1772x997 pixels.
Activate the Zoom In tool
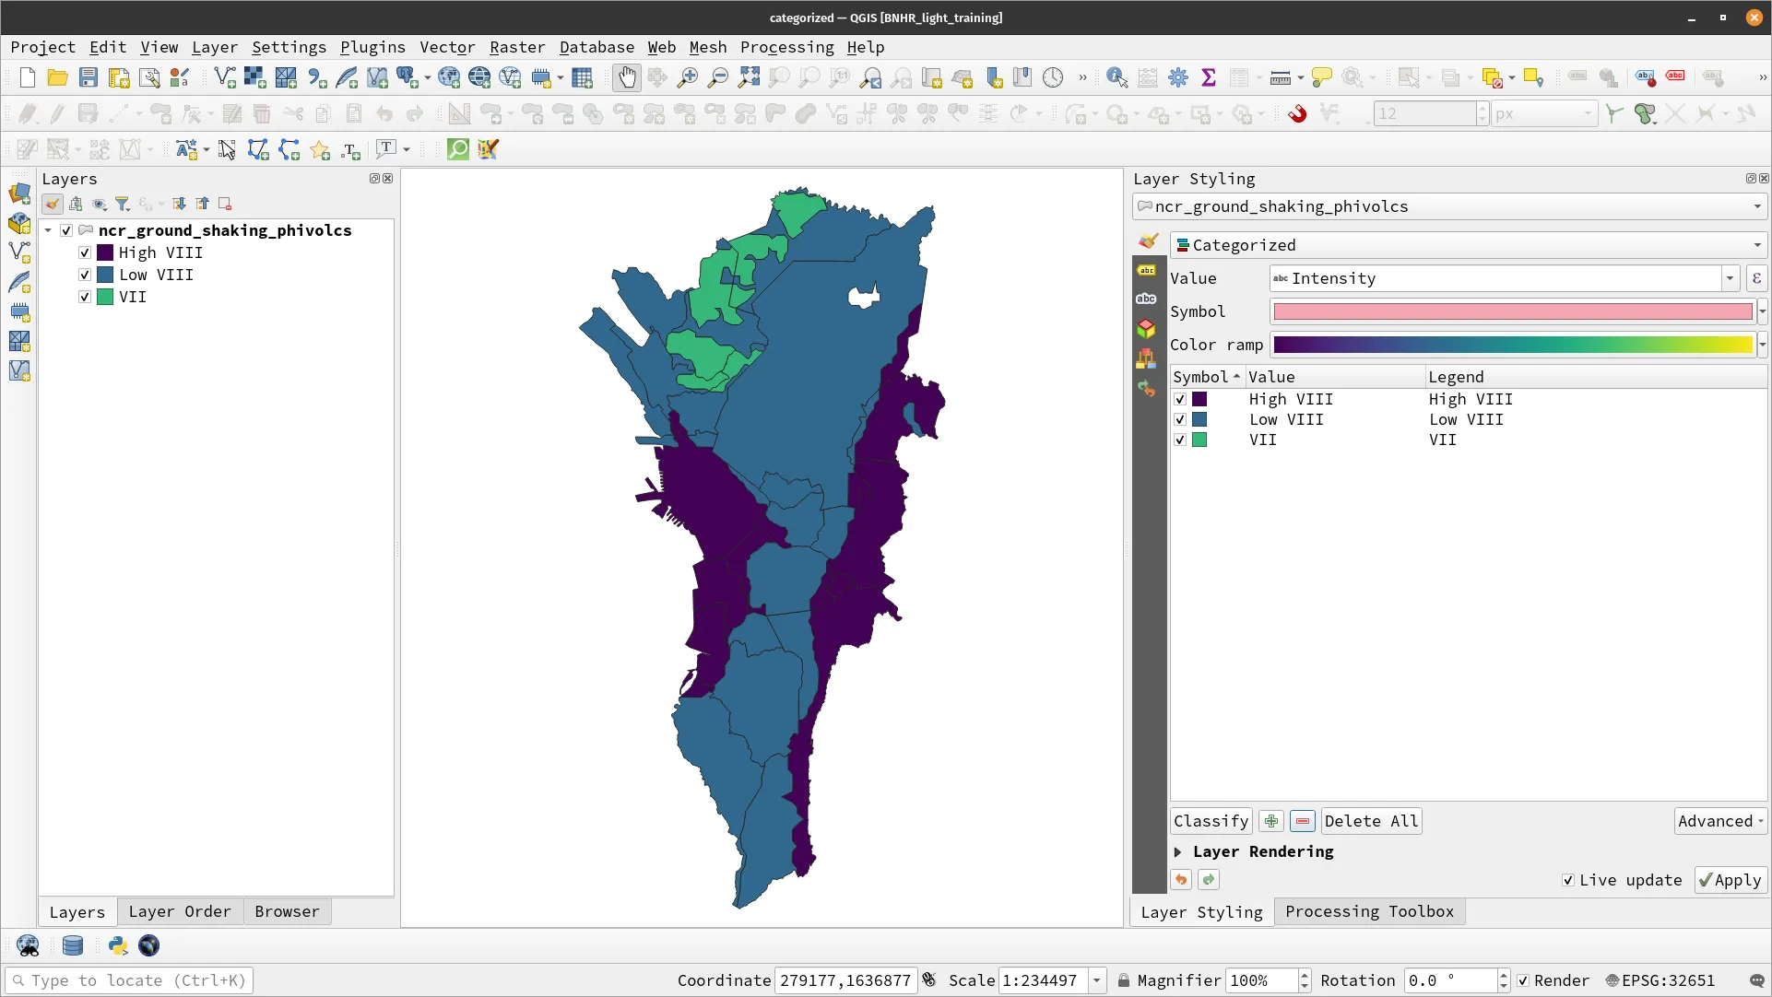point(687,77)
